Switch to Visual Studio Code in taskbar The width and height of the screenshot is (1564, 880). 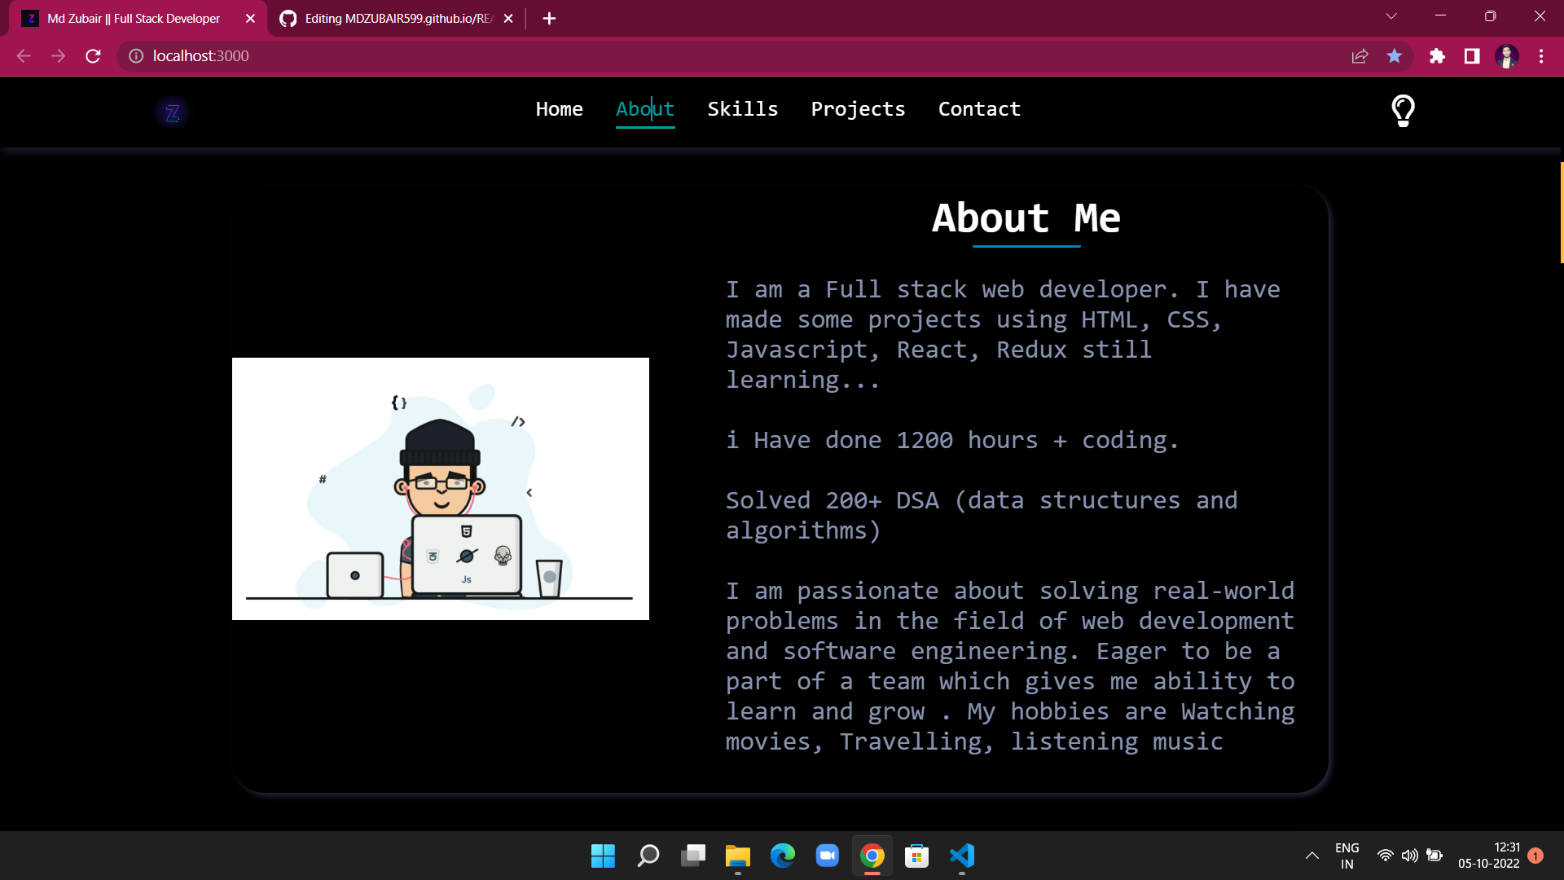962,856
